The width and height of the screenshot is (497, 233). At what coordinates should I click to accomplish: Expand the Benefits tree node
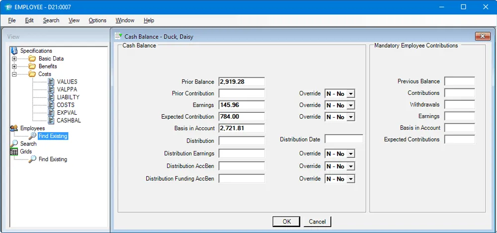(x=14, y=67)
